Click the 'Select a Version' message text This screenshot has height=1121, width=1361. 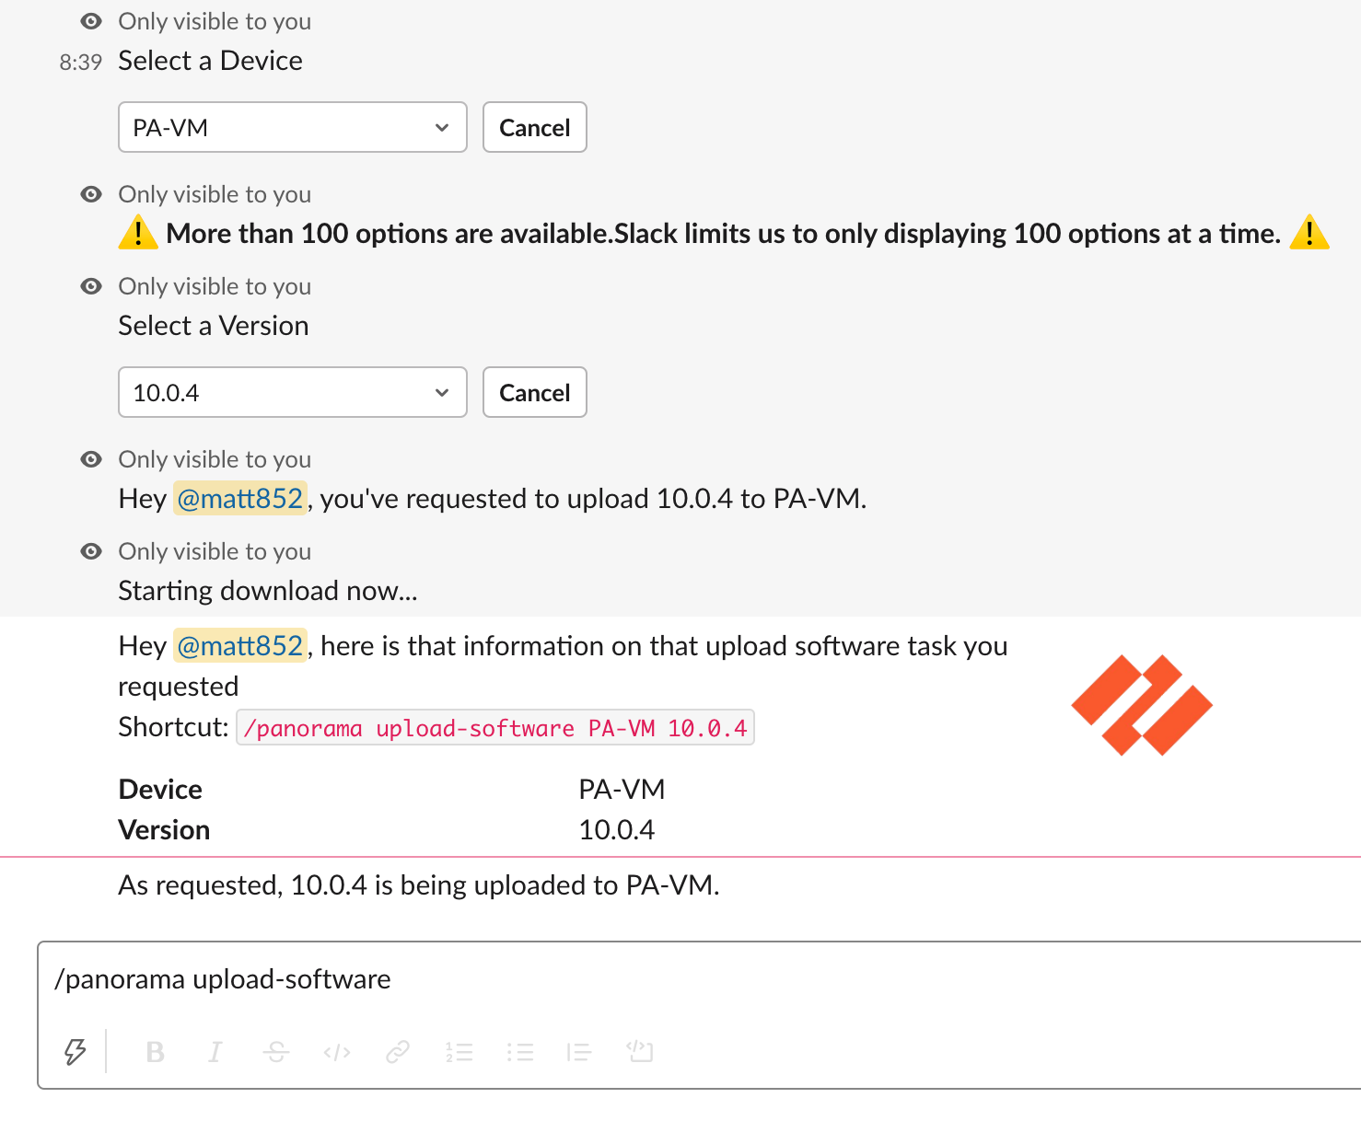(x=214, y=325)
